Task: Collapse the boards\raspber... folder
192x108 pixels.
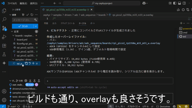Action: click(13, 36)
